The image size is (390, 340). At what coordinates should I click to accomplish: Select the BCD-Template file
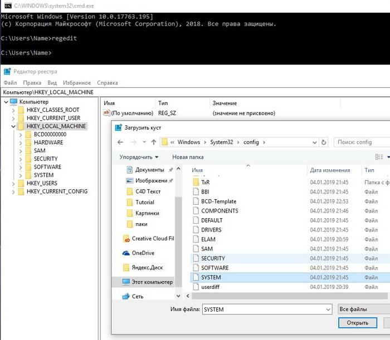218,201
